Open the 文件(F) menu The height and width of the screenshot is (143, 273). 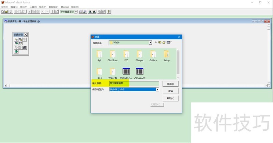[x=4, y=7]
